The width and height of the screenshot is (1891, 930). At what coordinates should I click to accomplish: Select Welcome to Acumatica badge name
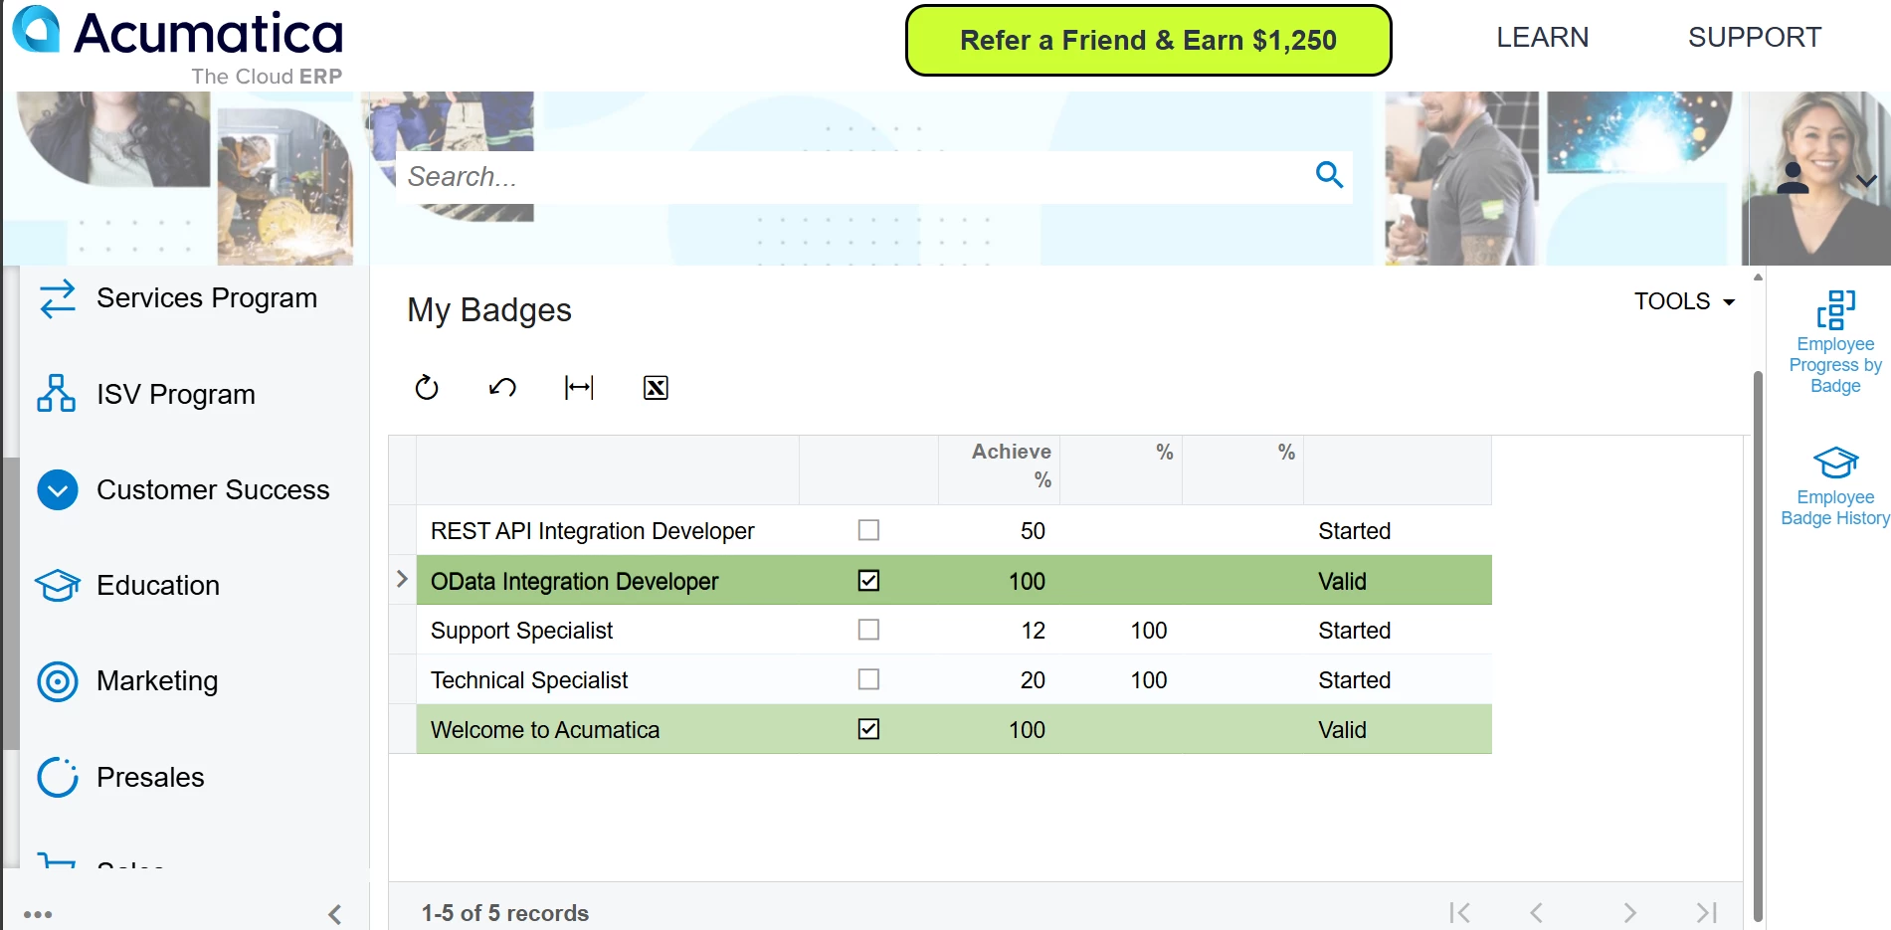tap(545, 730)
